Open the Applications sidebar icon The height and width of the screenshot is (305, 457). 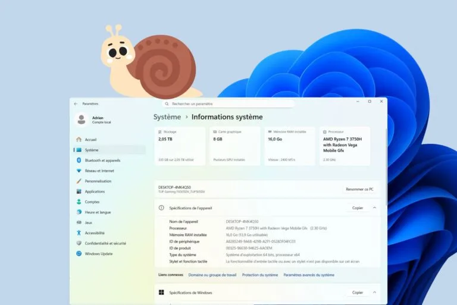pyautogui.click(x=79, y=191)
